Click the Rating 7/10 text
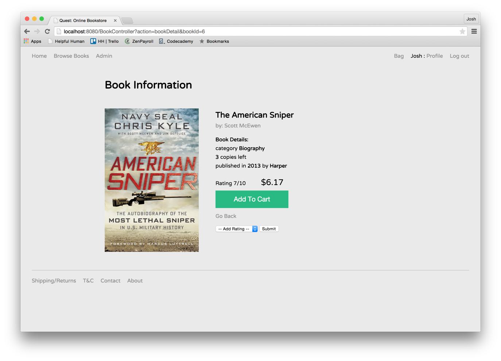This screenshot has width=501, height=361. 230,183
